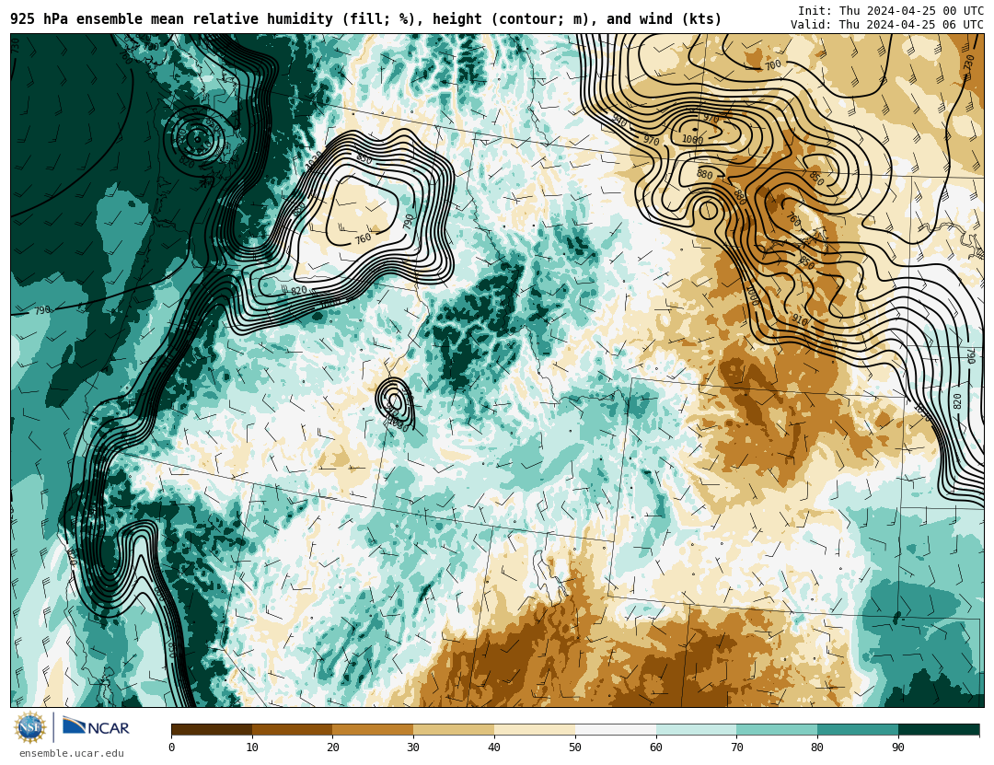The height and width of the screenshot is (765, 994).
Task: Click the Init: Thu 2024-04-25 00 UTC text
Action: pyautogui.click(x=891, y=11)
